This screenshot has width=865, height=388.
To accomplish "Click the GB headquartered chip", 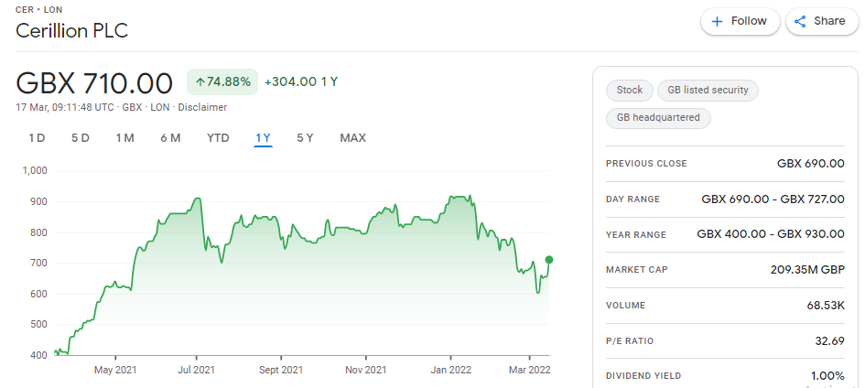I will pos(658,117).
